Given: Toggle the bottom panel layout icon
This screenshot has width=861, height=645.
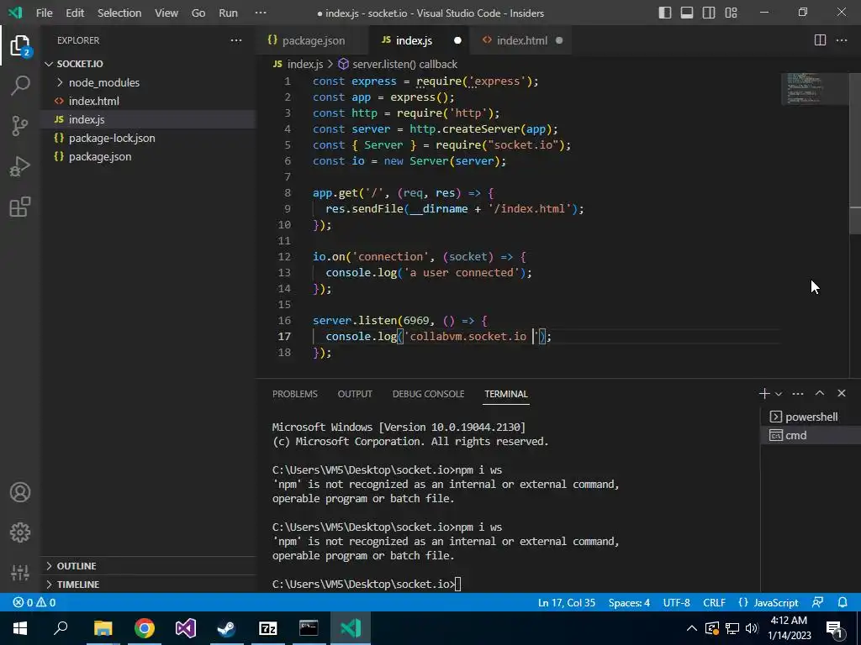Looking at the screenshot, I should [x=686, y=13].
